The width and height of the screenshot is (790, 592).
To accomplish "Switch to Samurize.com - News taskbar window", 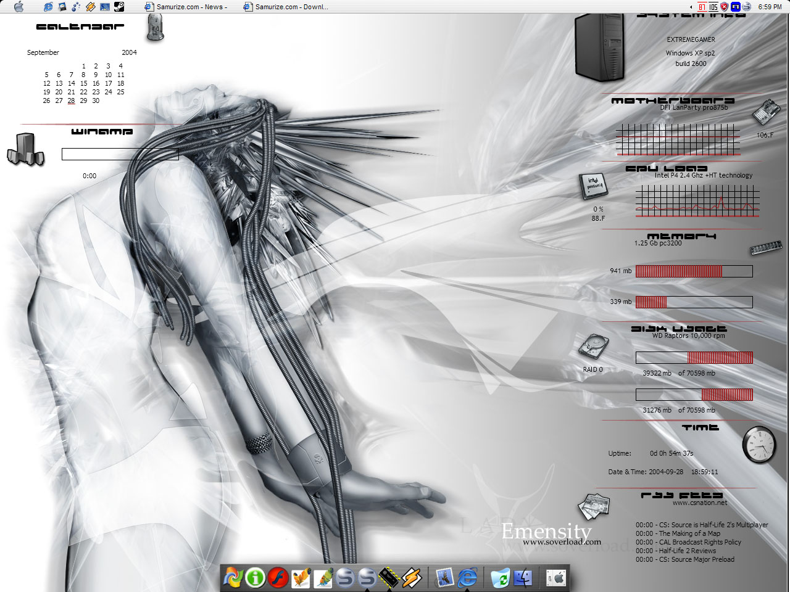I will tap(186, 7).
